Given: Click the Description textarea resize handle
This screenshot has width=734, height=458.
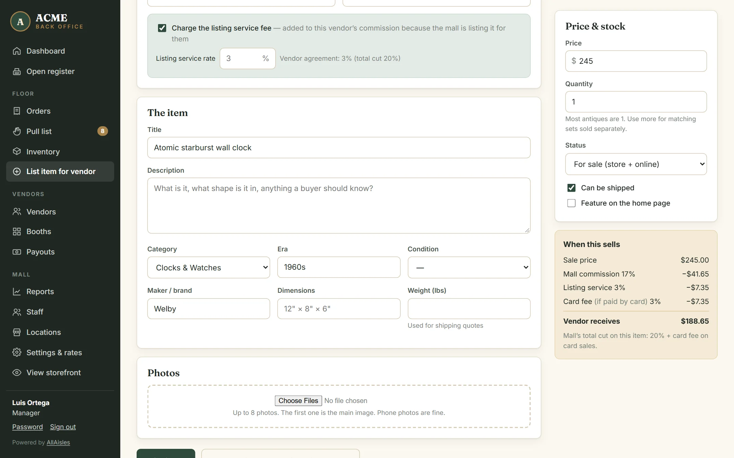Looking at the screenshot, I should (527, 230).
